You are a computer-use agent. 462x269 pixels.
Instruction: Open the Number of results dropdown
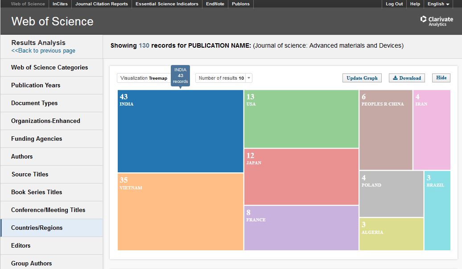coord(223,78)
